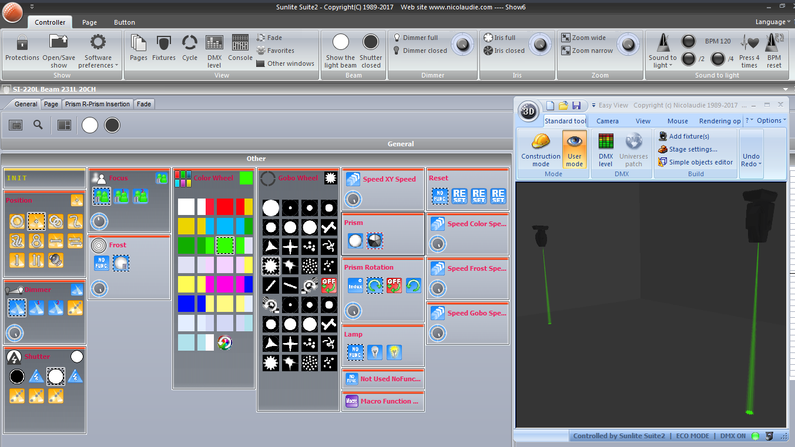The width and height of the screenshot is (795, 447).
Task: Enable Dimmer closed
Action: 420,51
